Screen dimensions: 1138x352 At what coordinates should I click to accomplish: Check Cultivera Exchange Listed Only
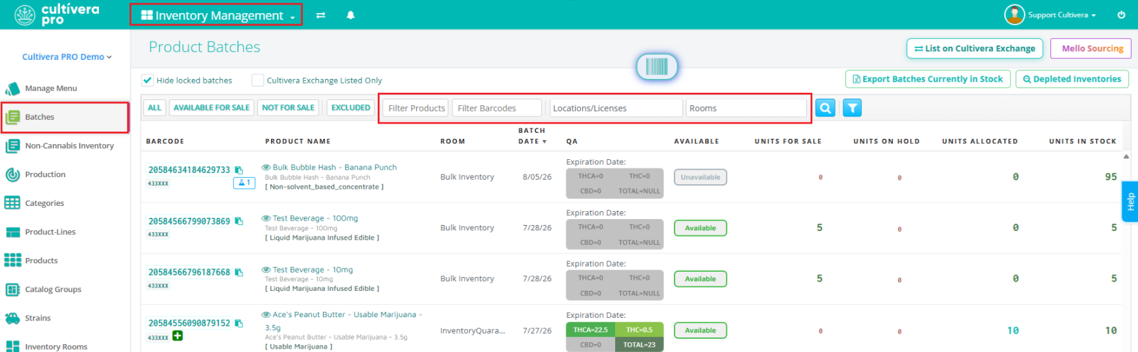[x=258, y=80]
